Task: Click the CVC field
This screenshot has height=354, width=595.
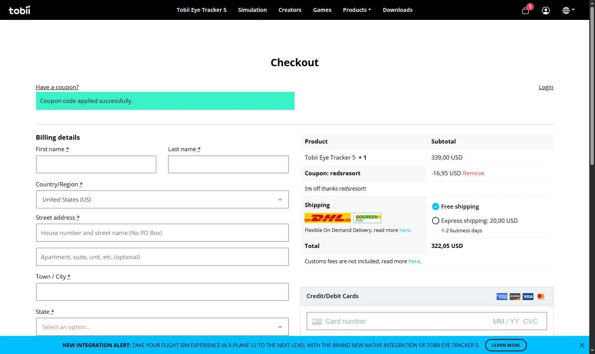Action: pyautogui.click(x=530, y=321)
